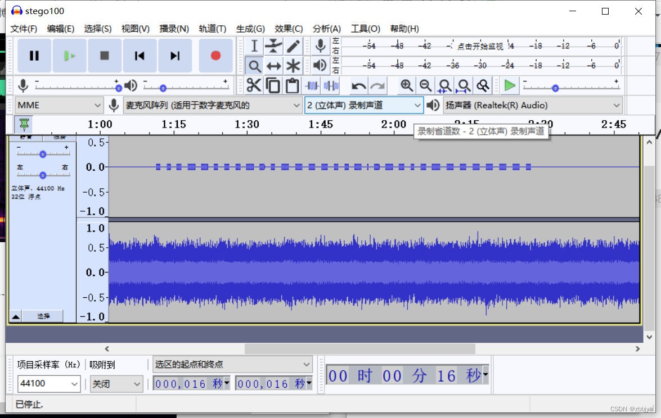
Task: Play at speed with the green arrow
Action: point(510,85)
